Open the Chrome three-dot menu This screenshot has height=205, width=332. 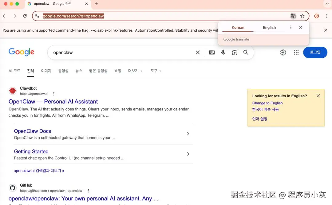[x=327, y=16]
